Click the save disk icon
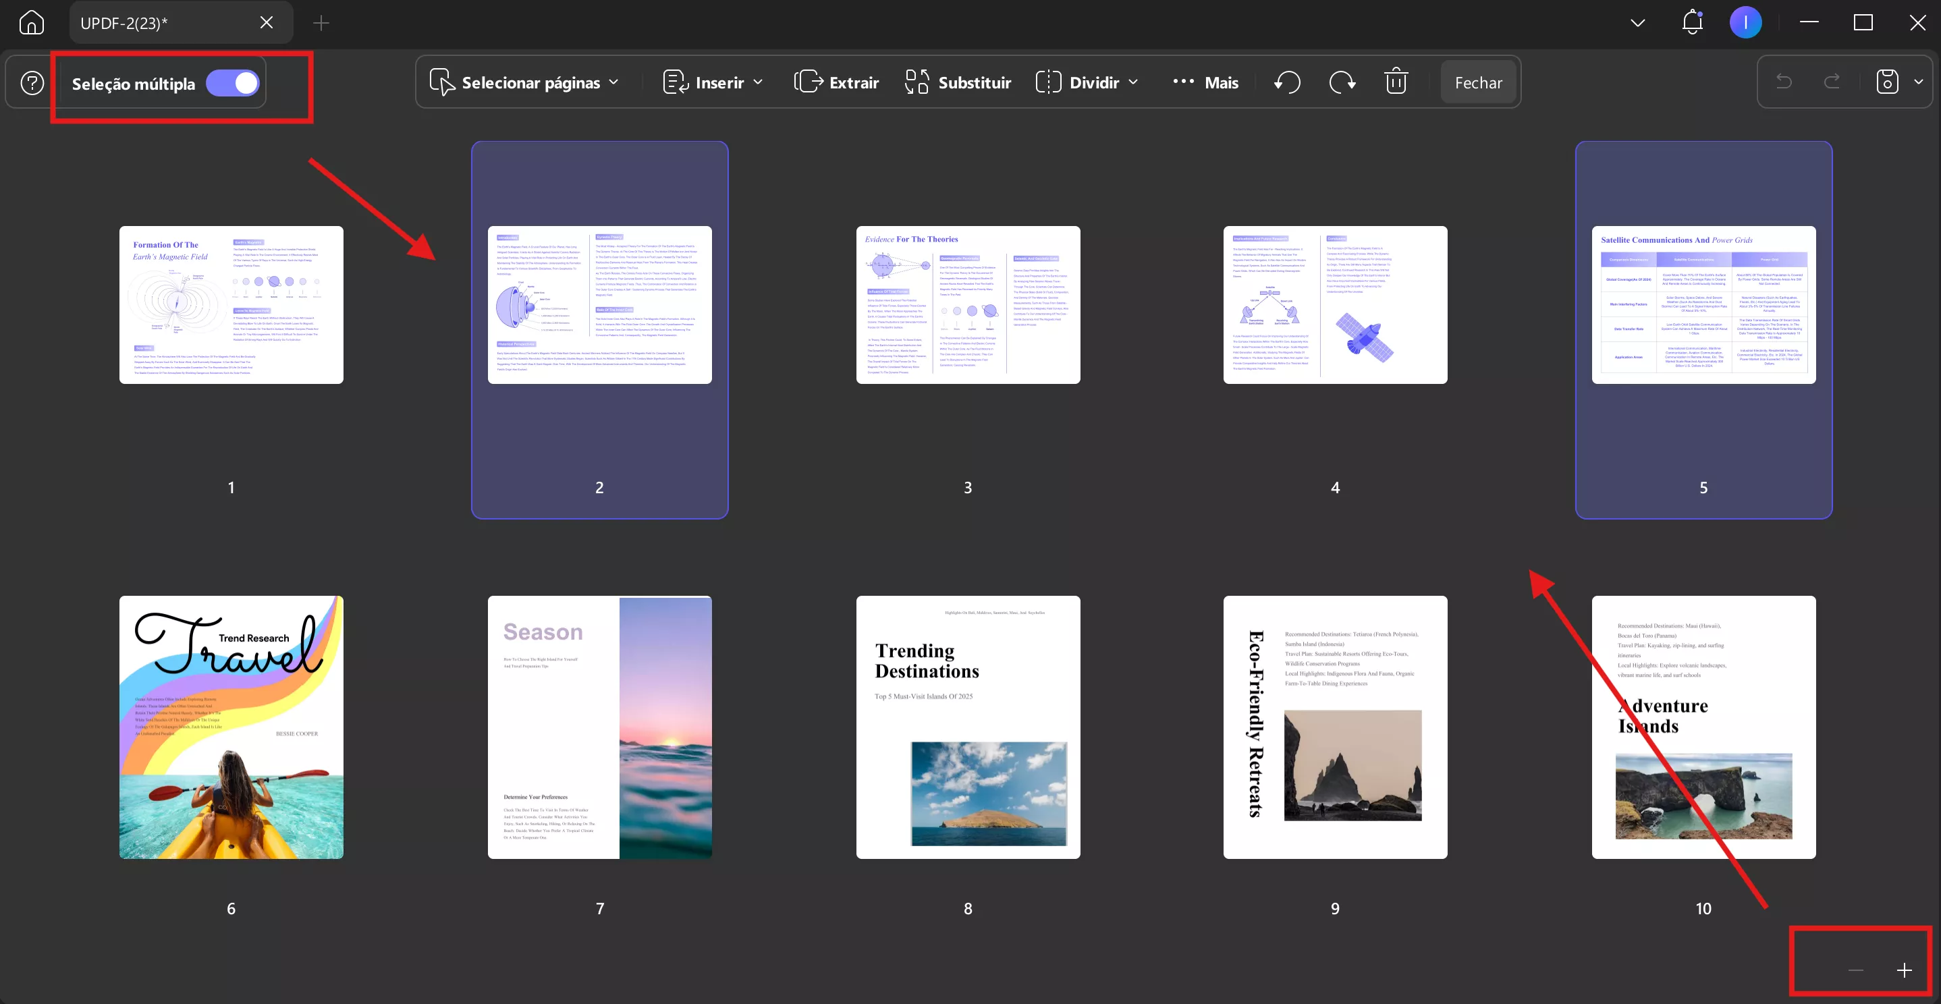 [1887, 82]
